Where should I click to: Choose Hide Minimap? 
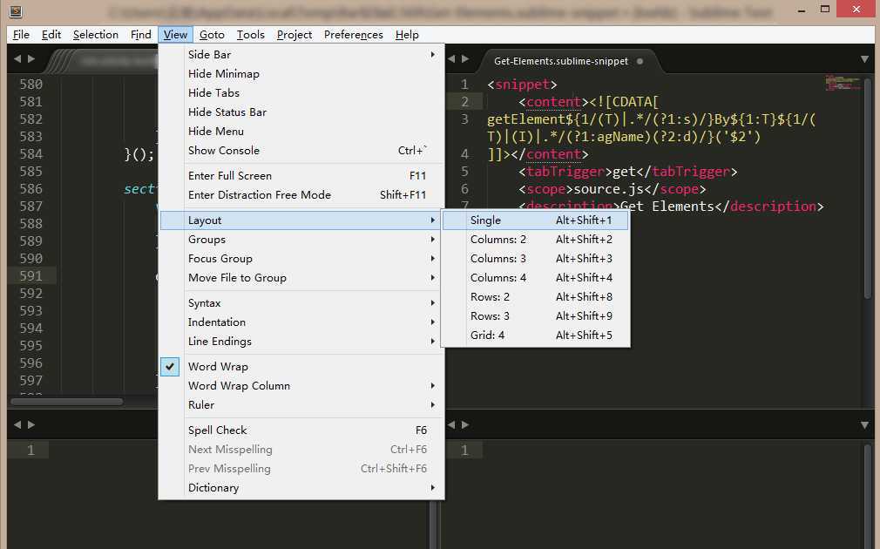point(301,73)
